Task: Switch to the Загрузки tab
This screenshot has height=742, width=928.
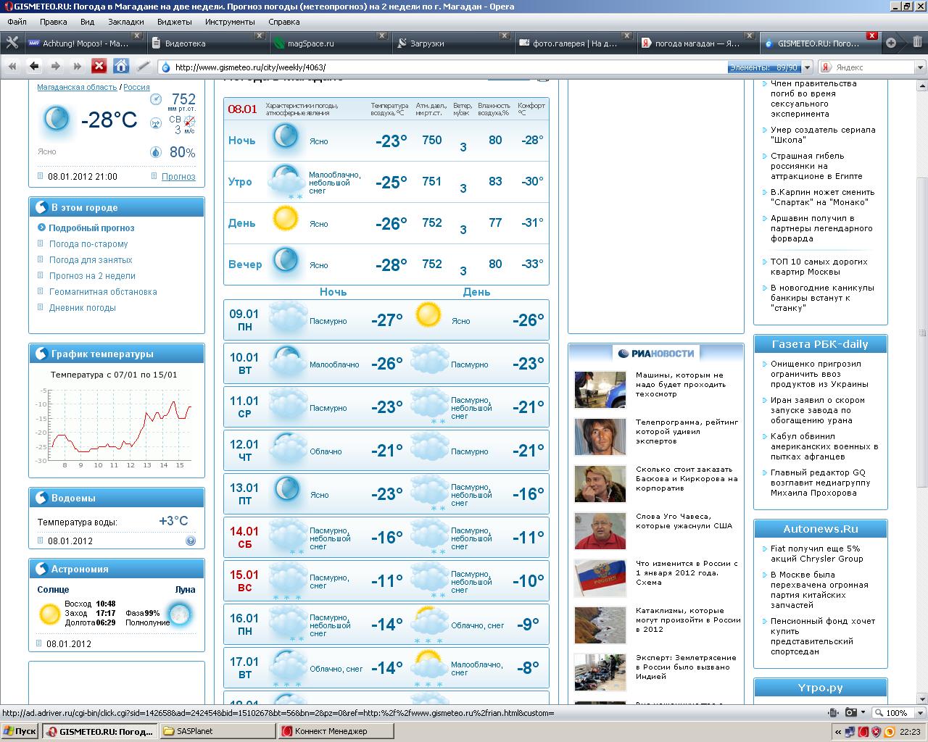Action: tap(427, 43)
